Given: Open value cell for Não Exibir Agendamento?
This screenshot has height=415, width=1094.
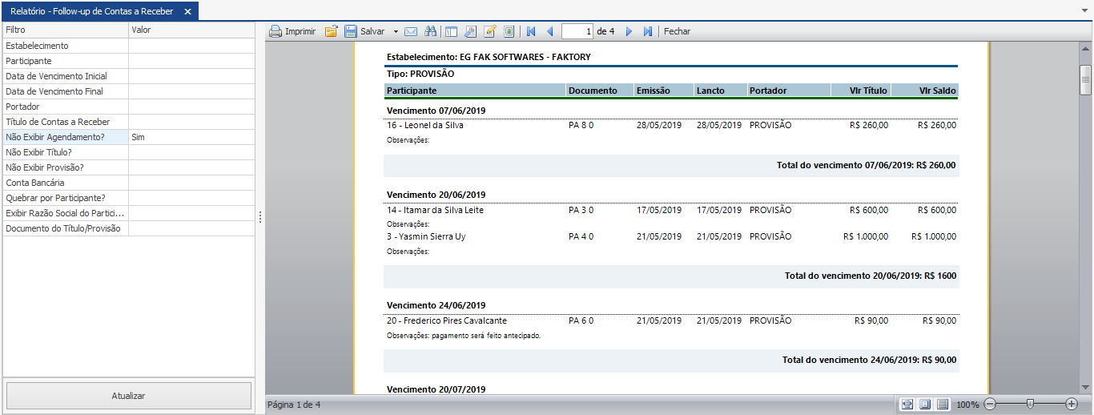Looking at the screenshot, I should 192,137.
